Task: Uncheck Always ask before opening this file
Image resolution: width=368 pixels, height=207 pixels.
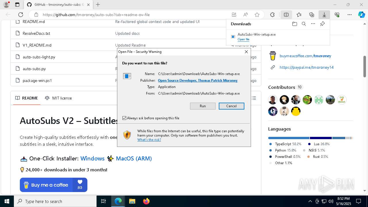Action: click(124, 118)
